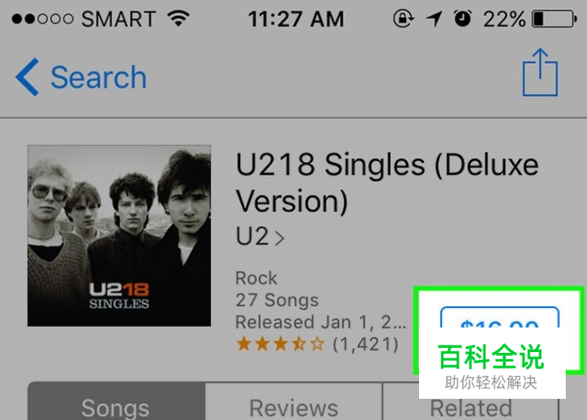This screenshot has height=420, width=587.
Task: Tap the star rating row
Action: pos(280,344)
